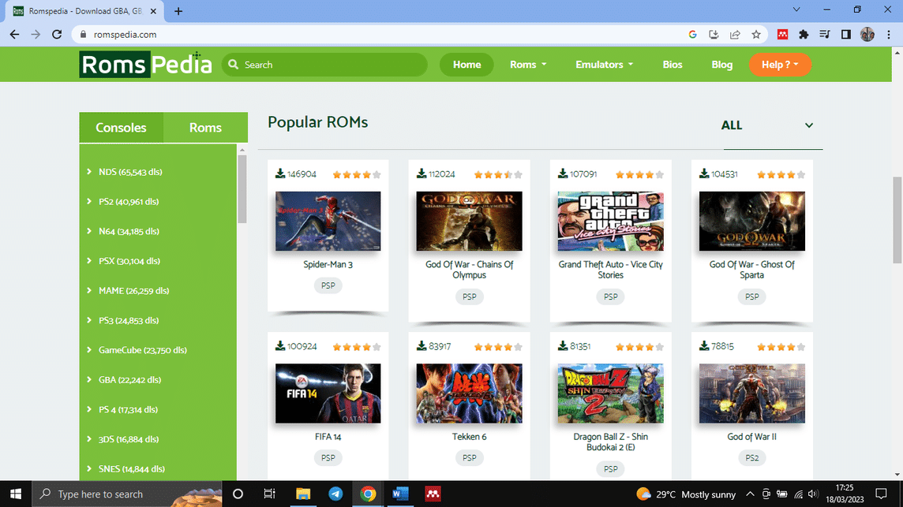Select the PSX (30,104 dls) console
Screen dimensions: 903x507
coord(129,261)
